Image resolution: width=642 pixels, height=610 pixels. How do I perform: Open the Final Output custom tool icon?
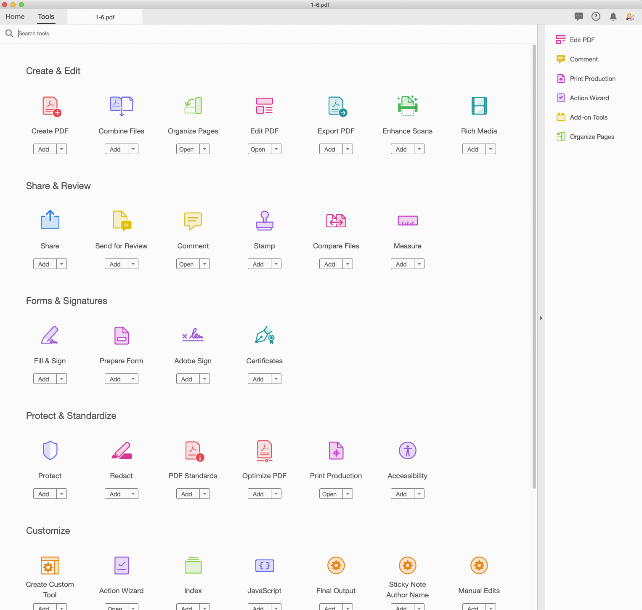tap(336, 565)
